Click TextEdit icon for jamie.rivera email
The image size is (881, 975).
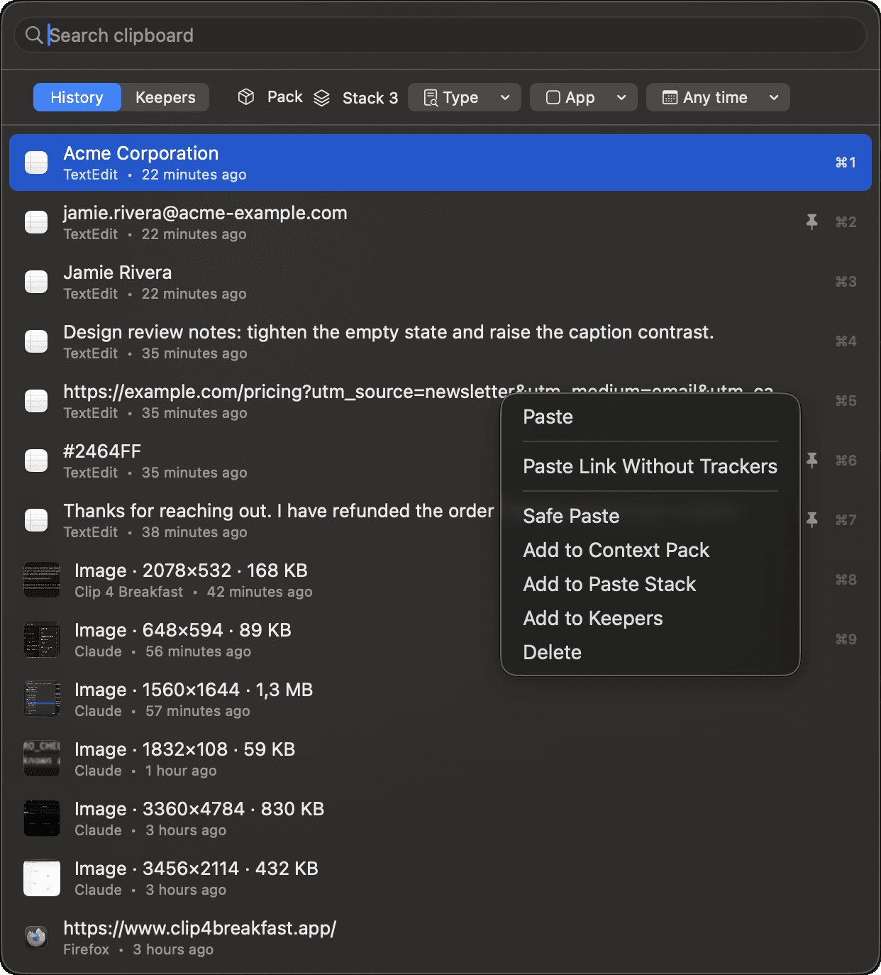click(36, 222)
